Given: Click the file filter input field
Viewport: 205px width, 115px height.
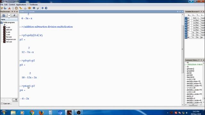Looking at the screenshot, I should coord(6,100).
